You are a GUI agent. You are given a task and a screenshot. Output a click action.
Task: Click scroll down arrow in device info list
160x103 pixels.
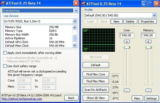point(75,45)
